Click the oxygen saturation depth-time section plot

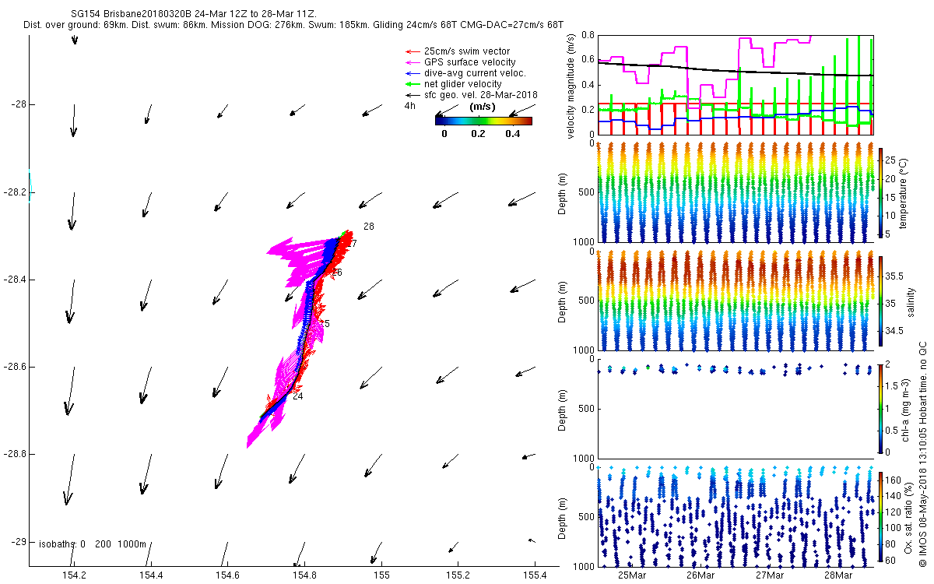point(735,516)
